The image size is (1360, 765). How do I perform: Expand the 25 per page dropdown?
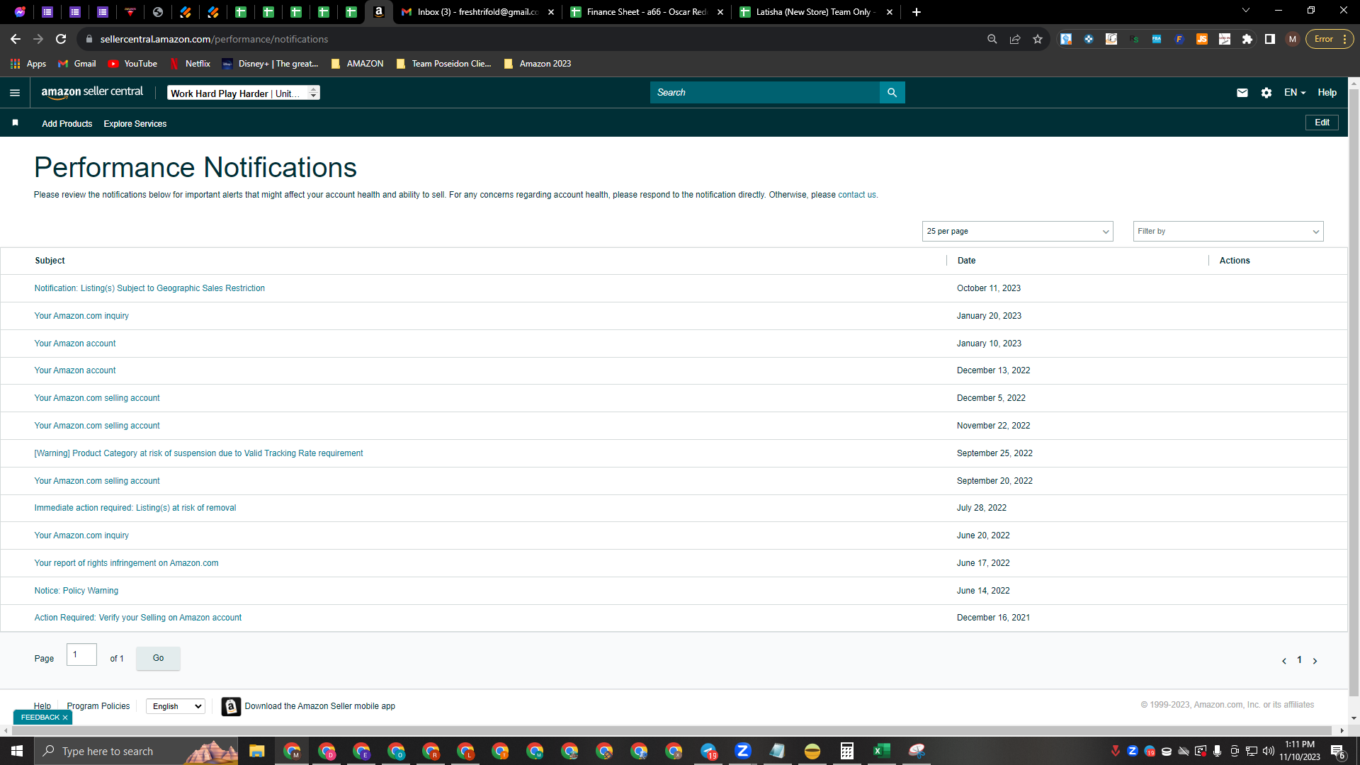pos(1018,232)
